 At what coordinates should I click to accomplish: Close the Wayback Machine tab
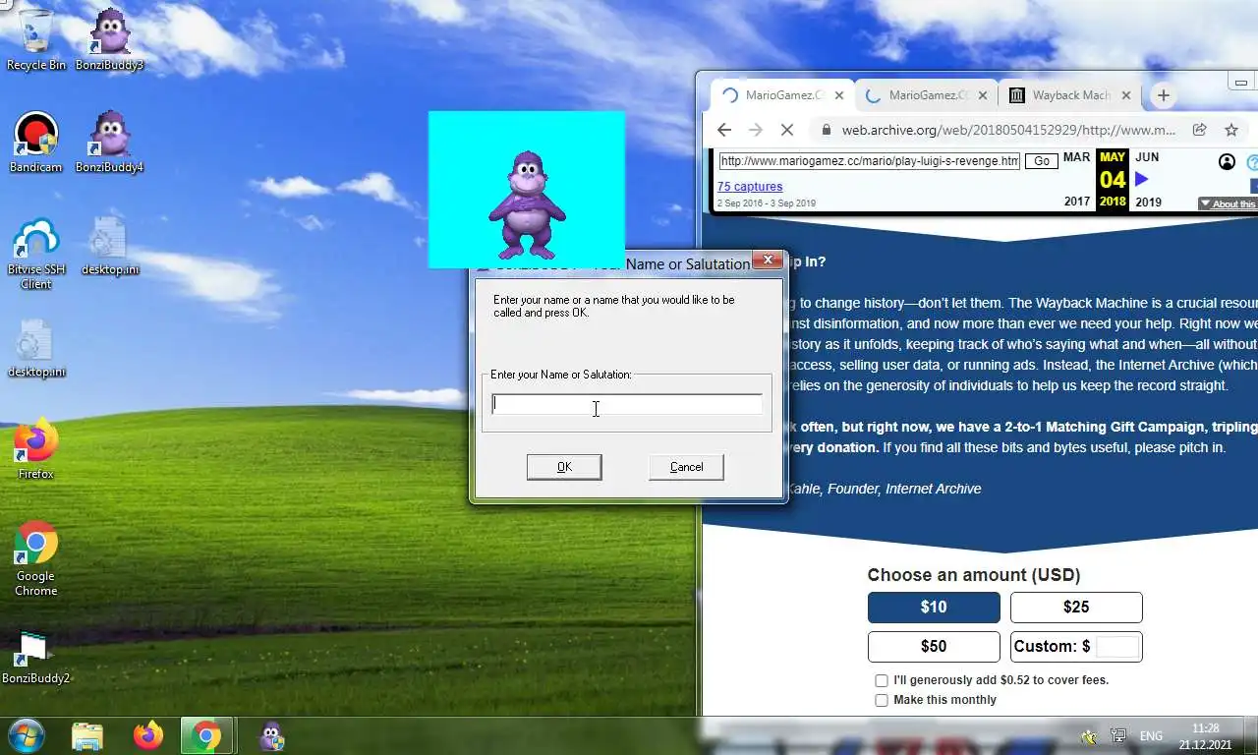point(1126,95)
